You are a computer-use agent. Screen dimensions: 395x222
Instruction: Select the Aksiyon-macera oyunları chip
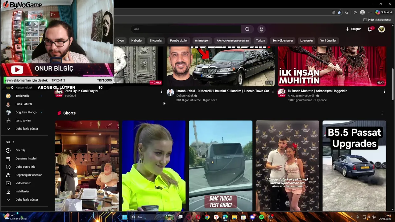(233, 40)
